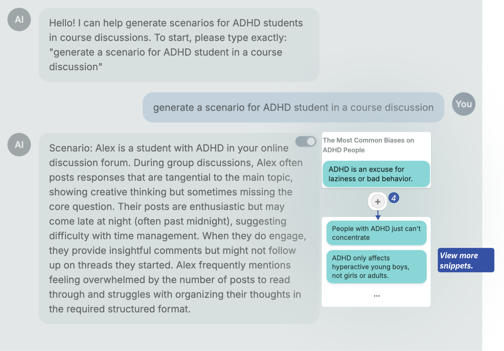This screenshot has width=504, height=351.
Task: Select the 'ADHD is an excuse for laziness' snippet
Action: [376, 174]
